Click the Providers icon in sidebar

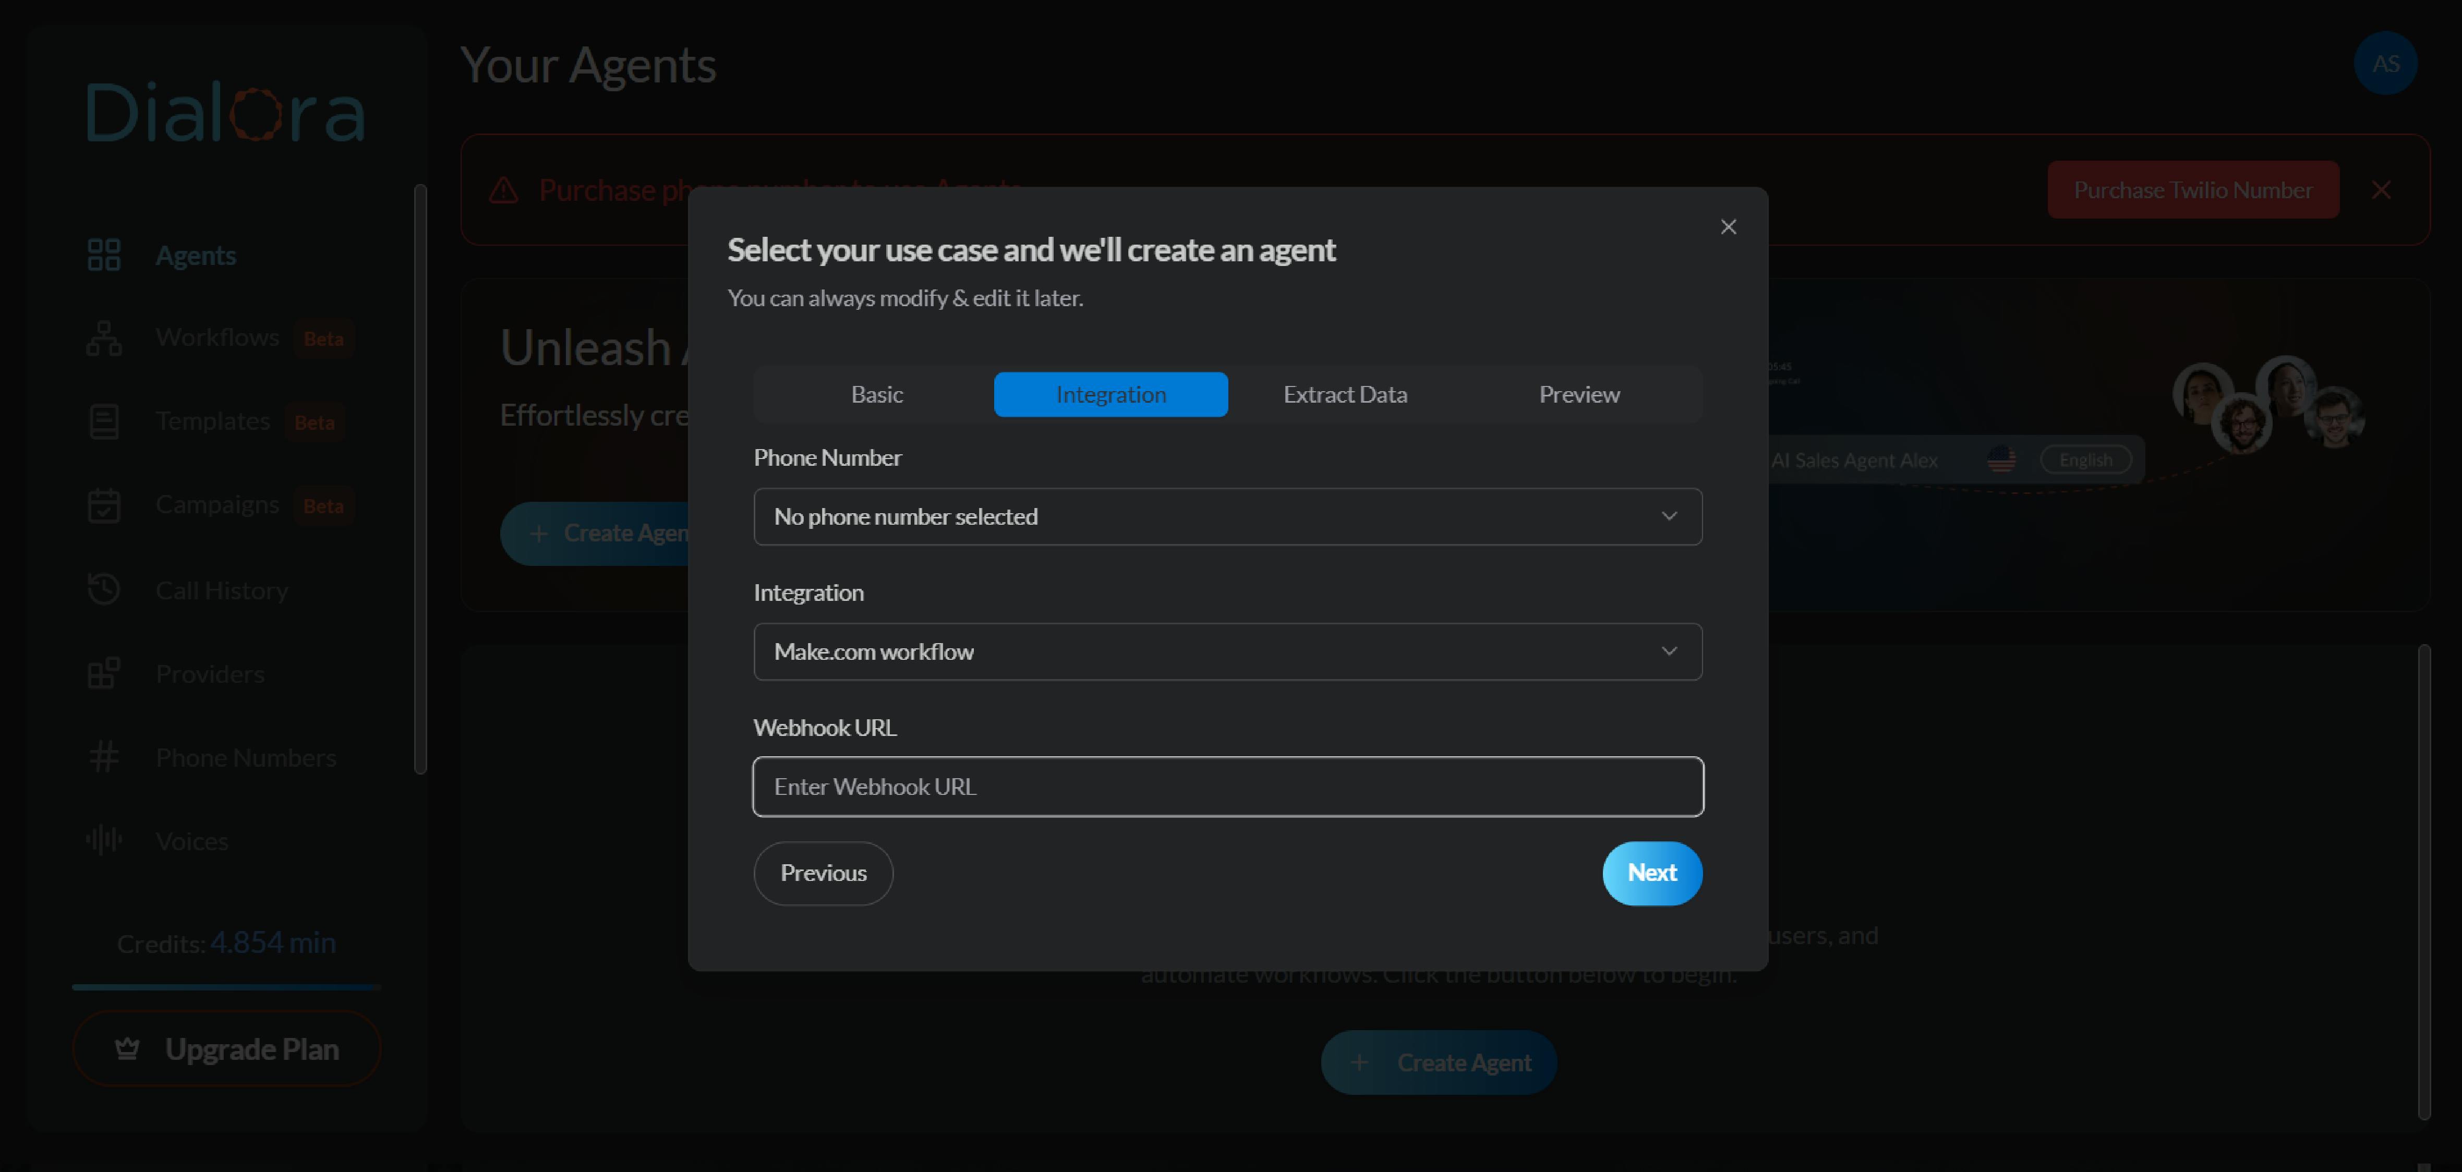[x=104, y=672]
